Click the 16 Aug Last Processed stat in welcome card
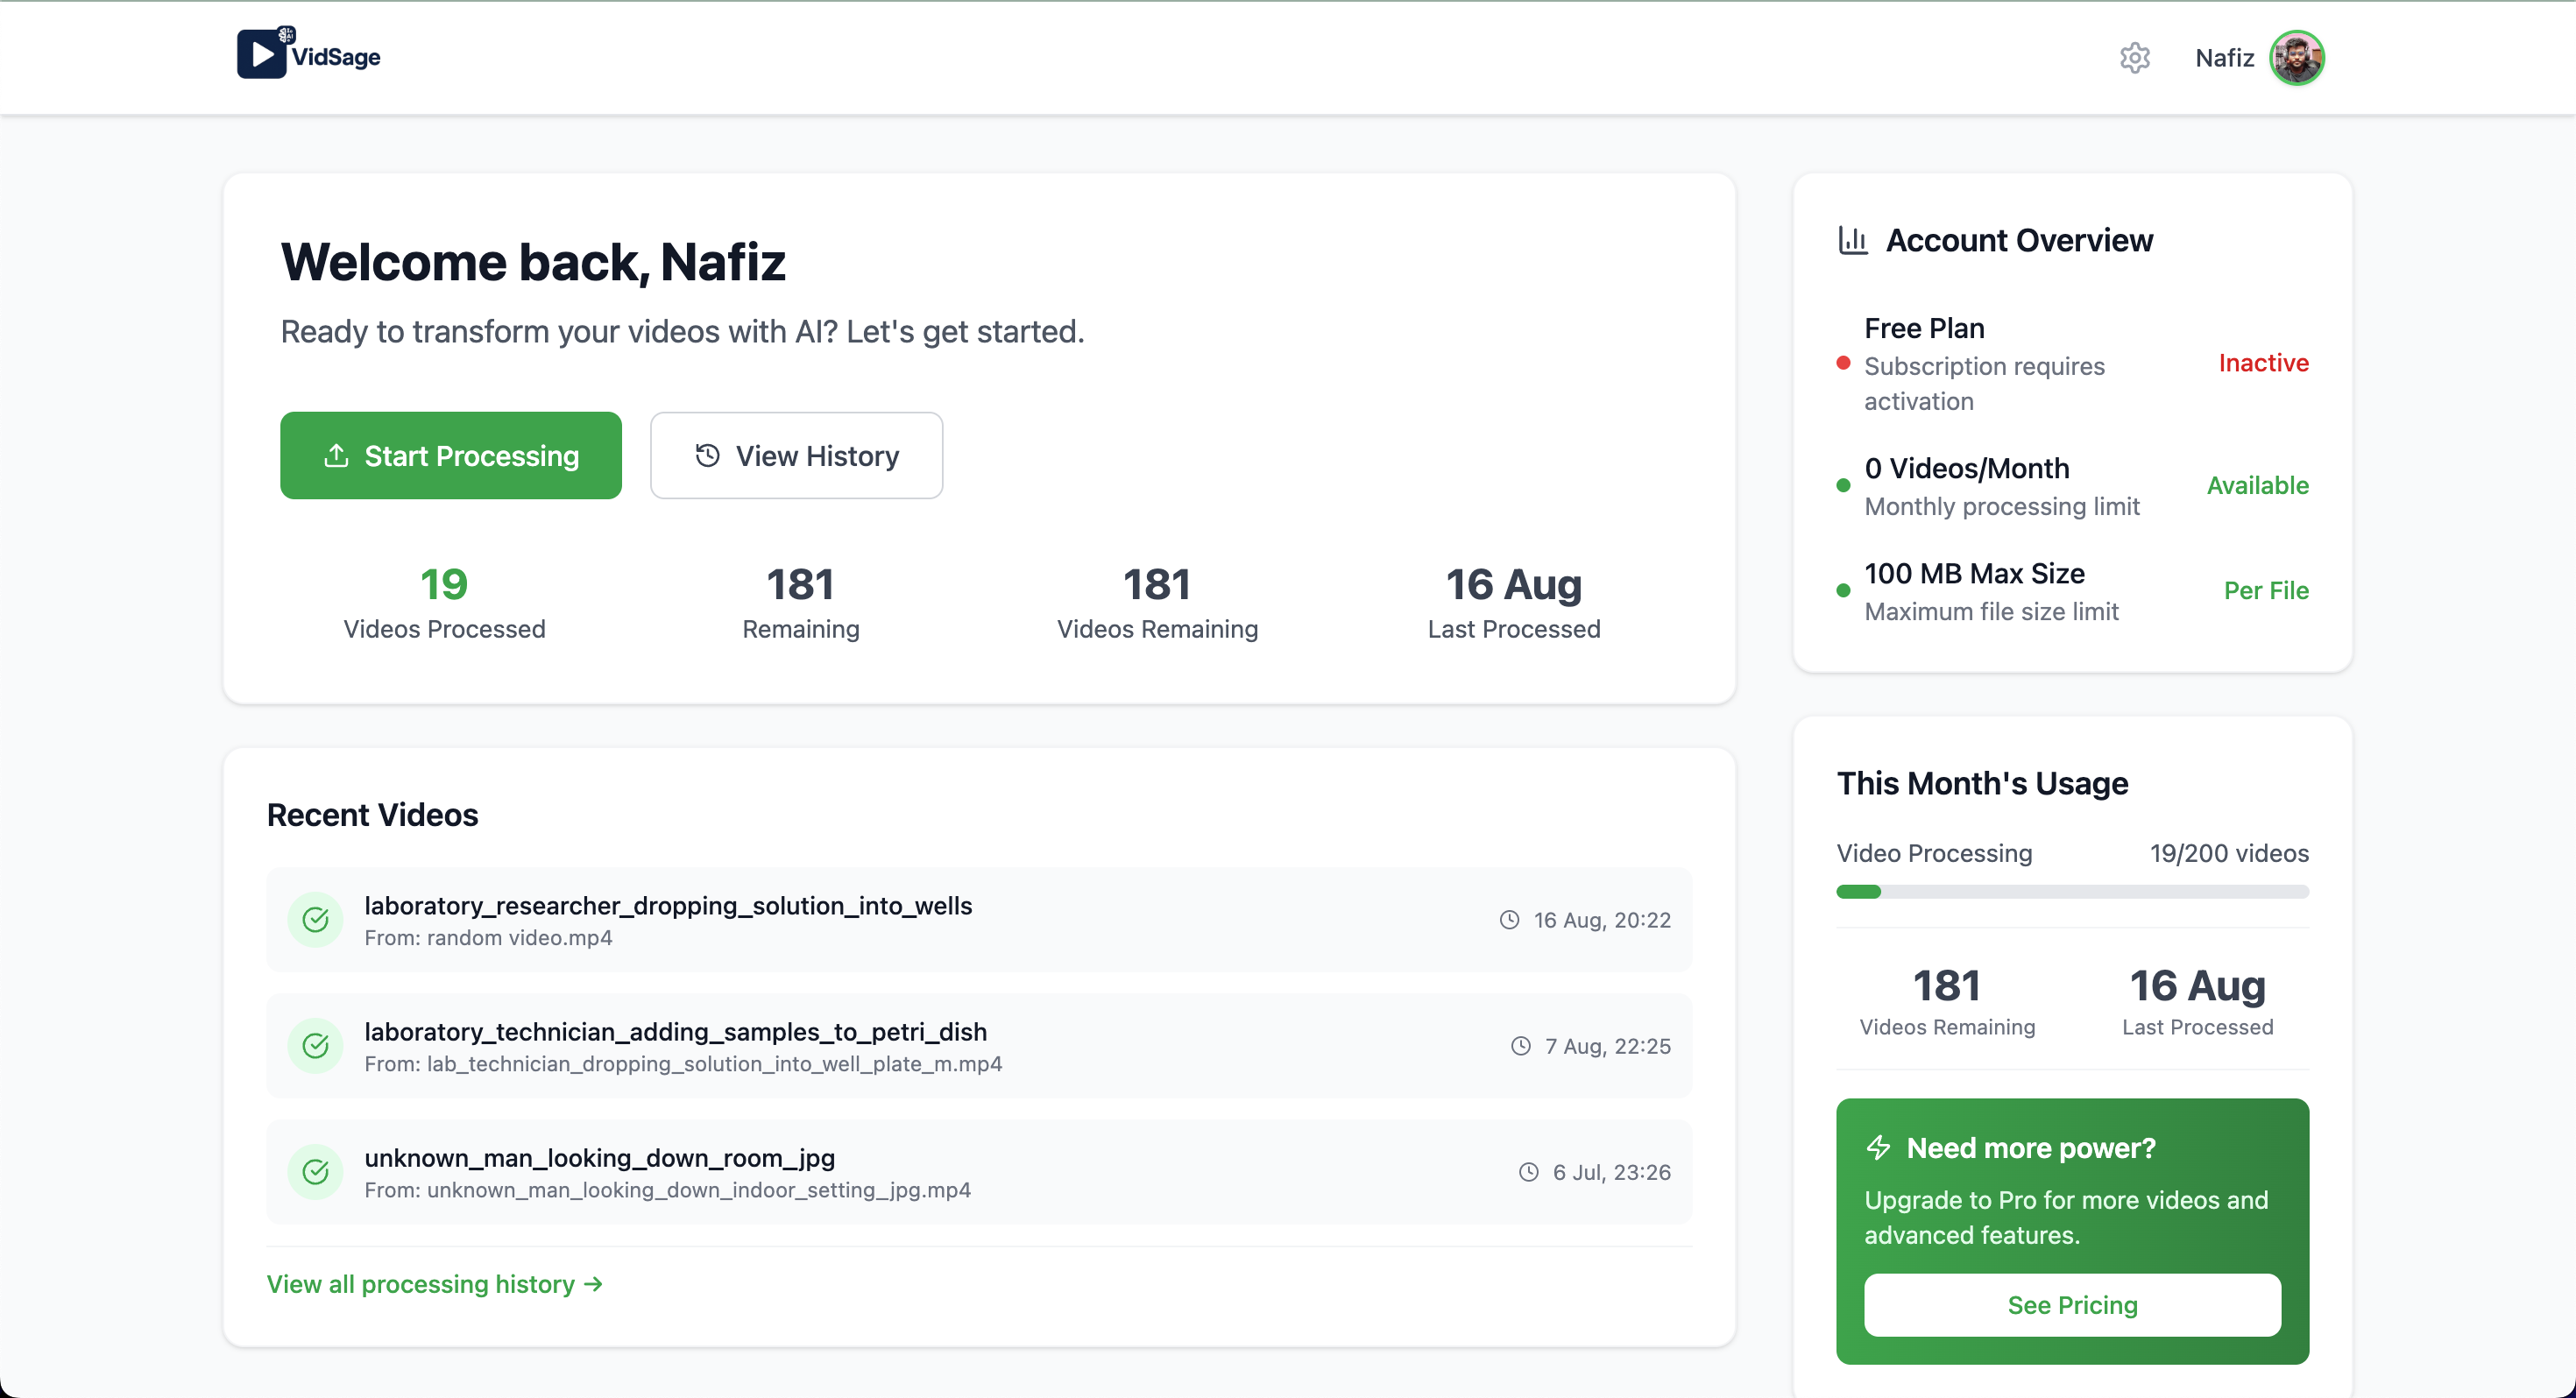This screenshot has width=2576, height=1398. point(1514,601)
